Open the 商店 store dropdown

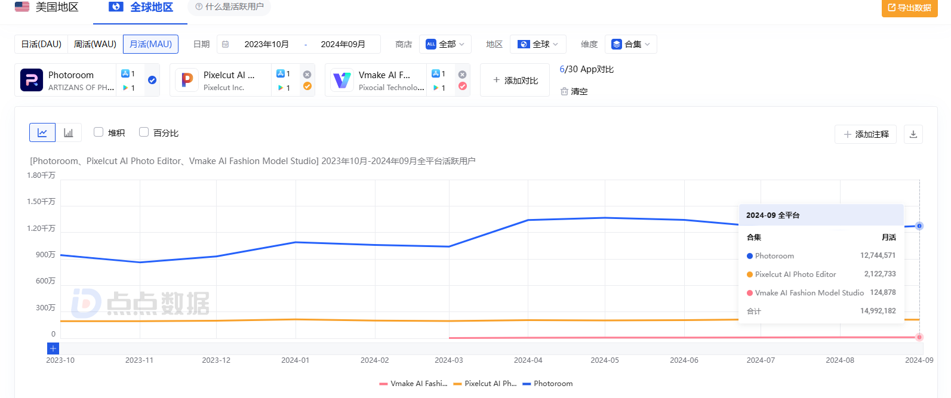pyautogui.click(x=445, y=44)
